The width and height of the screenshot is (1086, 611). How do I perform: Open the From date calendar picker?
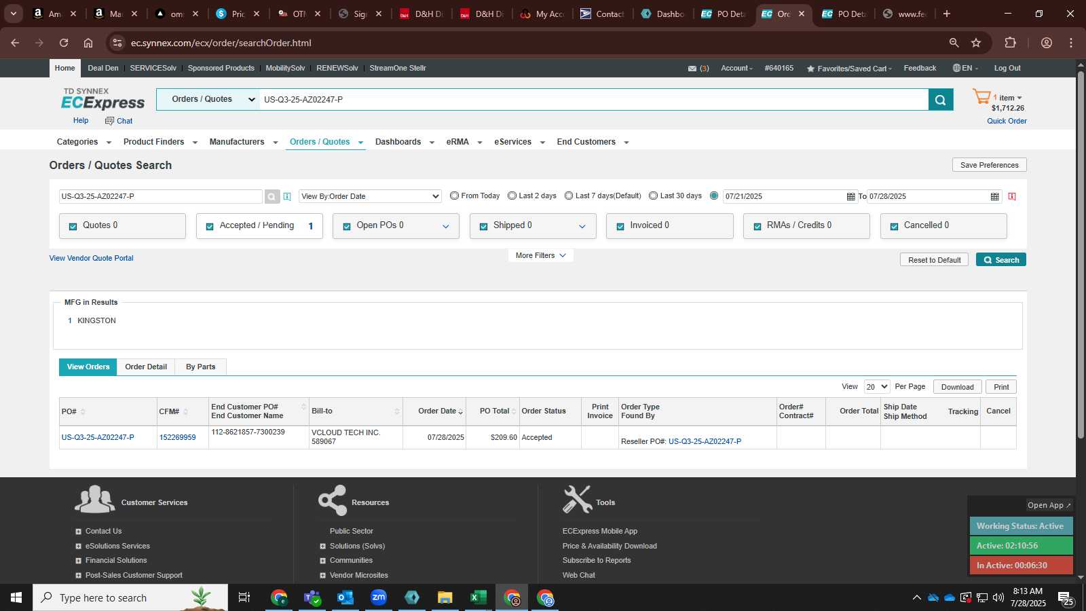click(850, 196)
